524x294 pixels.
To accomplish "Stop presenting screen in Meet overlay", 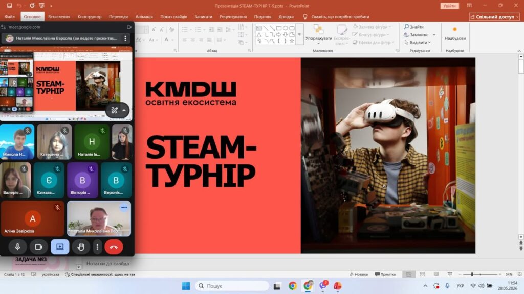I will click(60, 247).
